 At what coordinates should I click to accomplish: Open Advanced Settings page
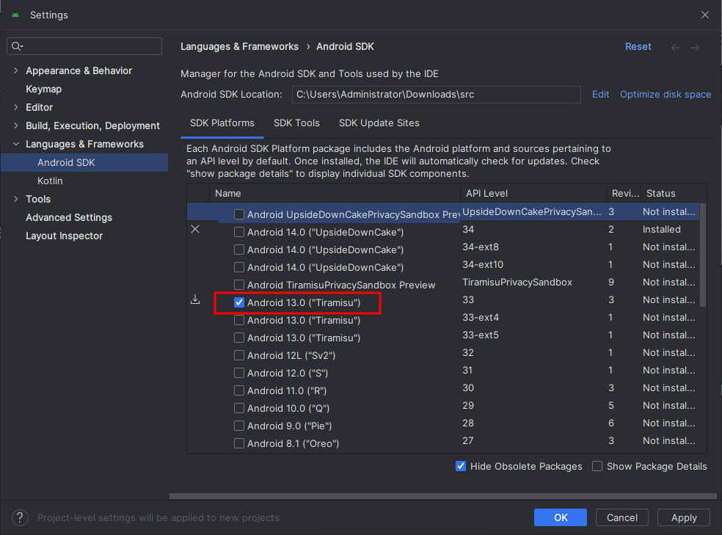point(69,217)
